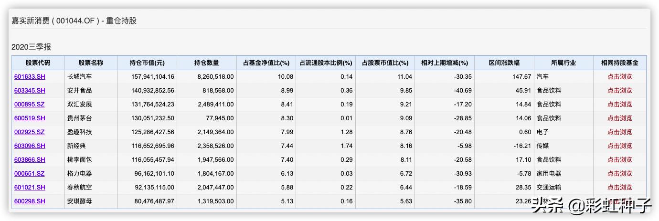
Task: Click the 000895.SZ stock code
Action: (x=30, y=104)
